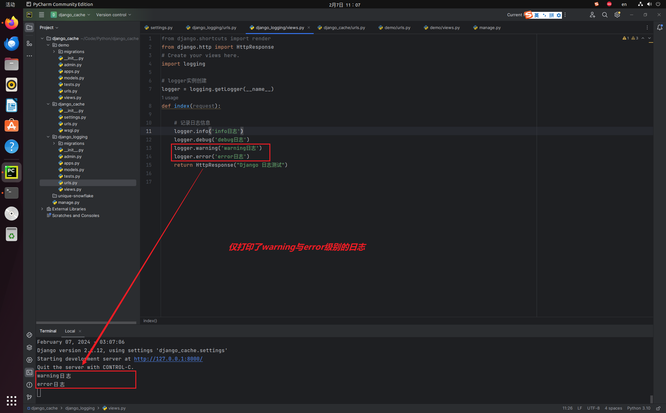
Task: Expand the django_logging migrations folder
Action: (x=54, y=143)
